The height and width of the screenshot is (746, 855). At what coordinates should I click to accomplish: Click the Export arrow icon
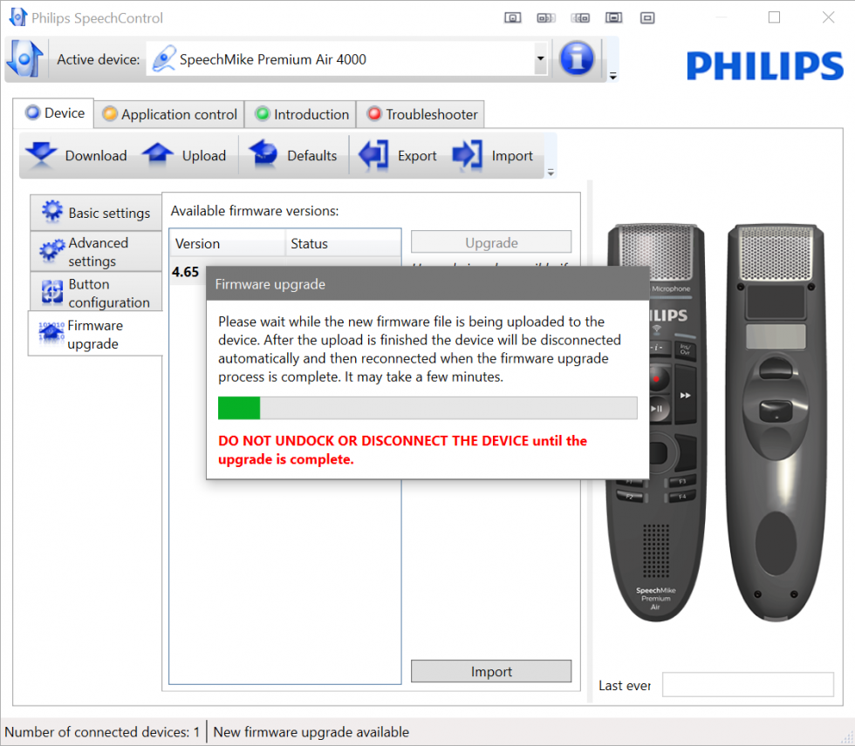tap(373, 156)
